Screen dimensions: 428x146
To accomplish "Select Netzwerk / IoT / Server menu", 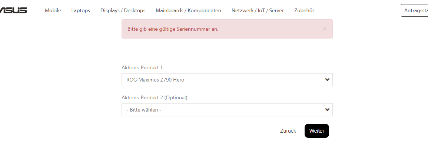I will coord(258,11).
